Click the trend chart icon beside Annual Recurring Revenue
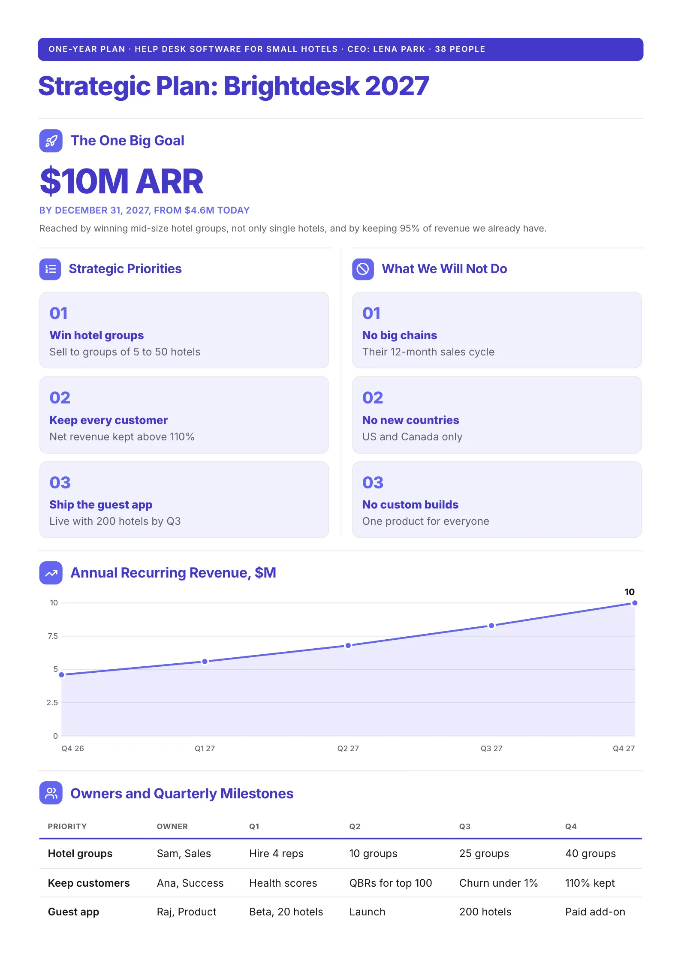Image resolution: width=681 pixels, height=963 pixels. point(51,573)
